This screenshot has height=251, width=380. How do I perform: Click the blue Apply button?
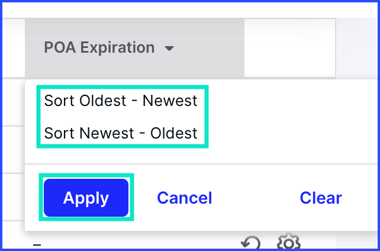86,198
